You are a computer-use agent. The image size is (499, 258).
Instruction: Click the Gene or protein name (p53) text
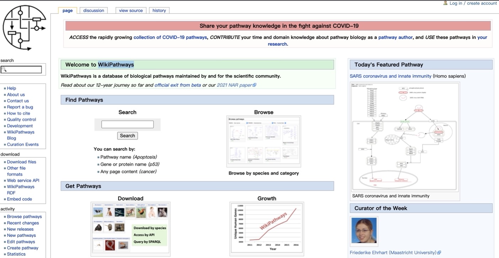pyautogui.click(x=129, y=164)
